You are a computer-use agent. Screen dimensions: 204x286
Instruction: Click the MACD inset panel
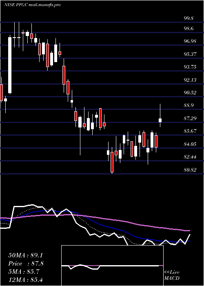tap(112, 266)
